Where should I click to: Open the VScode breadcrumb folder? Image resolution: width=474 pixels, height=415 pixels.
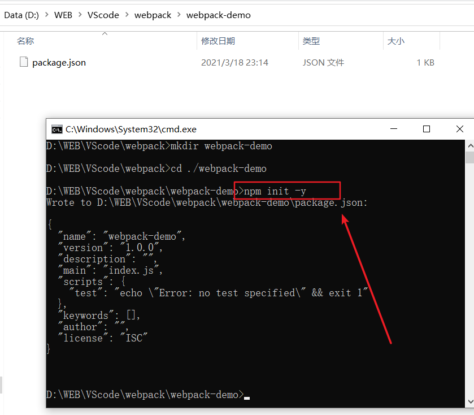point(103,15)
